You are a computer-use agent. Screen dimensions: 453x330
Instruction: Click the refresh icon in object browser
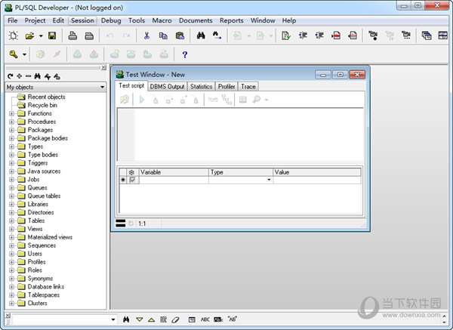coord(10,76)
